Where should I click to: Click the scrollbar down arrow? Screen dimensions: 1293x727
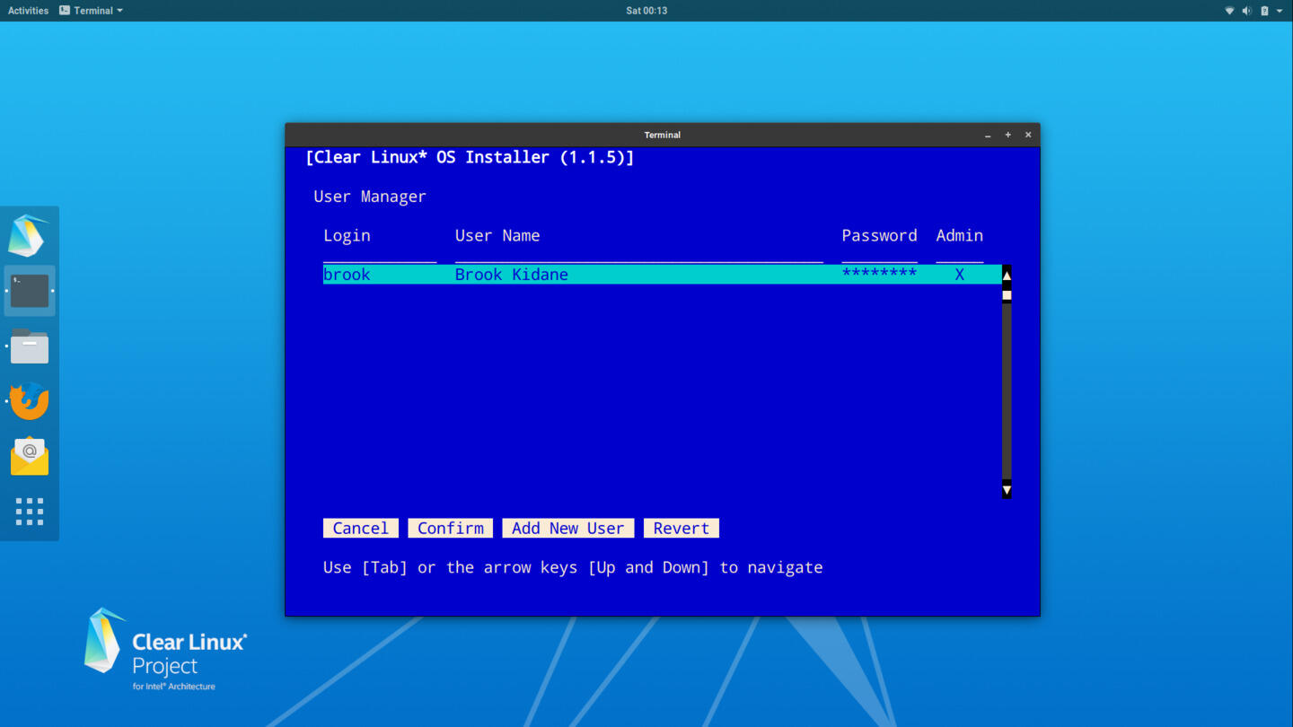[1007, 490]
